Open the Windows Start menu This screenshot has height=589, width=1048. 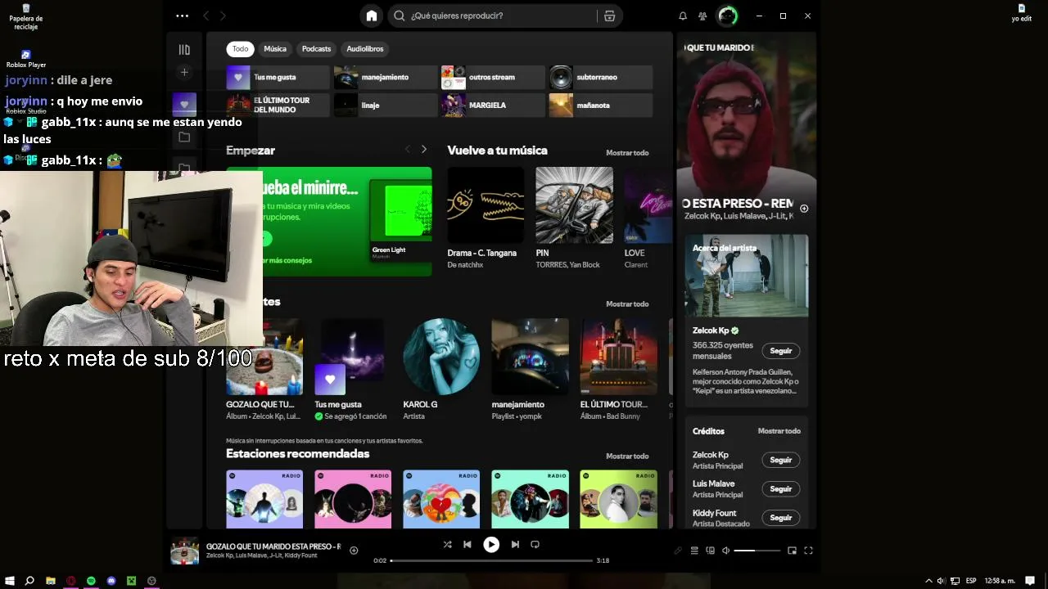(9, 581)
